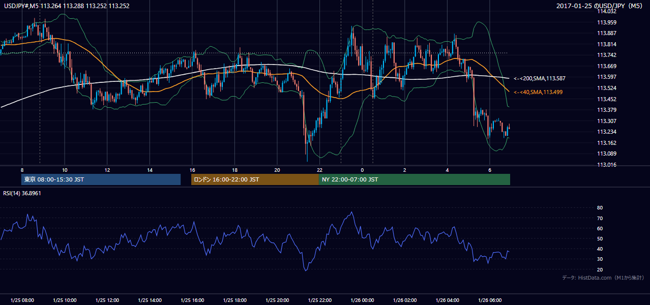Click the RSI 30 level label
Viewport: 650px width, 305px height.
tap(600, 259)
